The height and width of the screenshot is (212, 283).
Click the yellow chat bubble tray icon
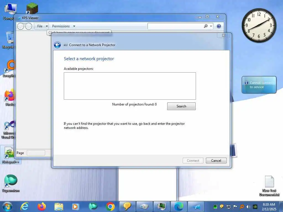coord(222,206)
